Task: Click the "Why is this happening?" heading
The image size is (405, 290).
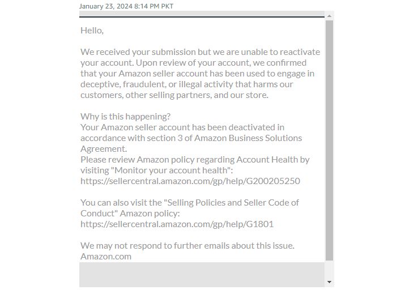Action: tap(125, 117)
